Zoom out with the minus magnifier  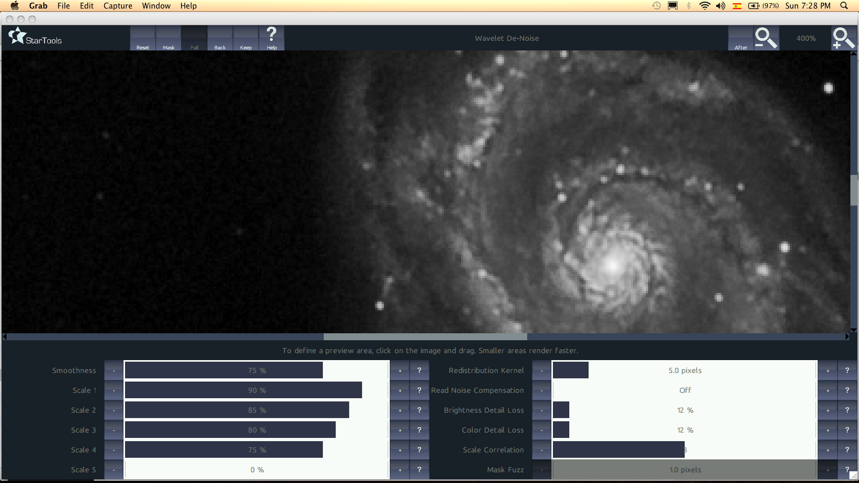[766, 38]
